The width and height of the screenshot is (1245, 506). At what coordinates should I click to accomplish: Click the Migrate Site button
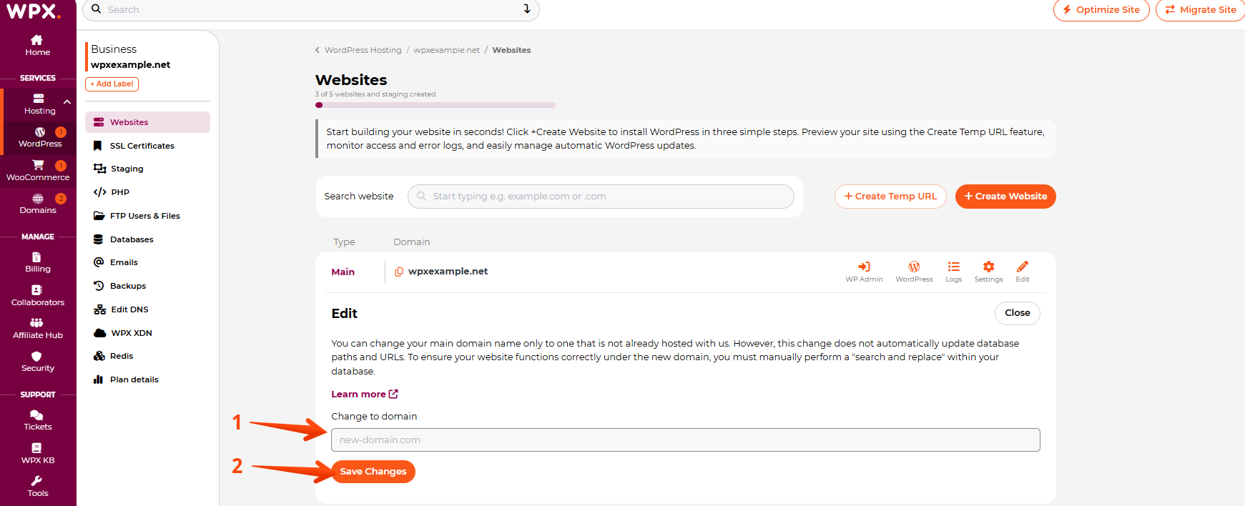point(1201,10)
